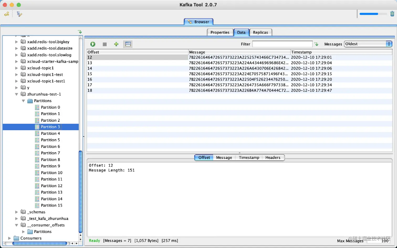Expand the _test_kafa_zhurunhua topic
397x248 pixels.
click(x=16, y=218)
